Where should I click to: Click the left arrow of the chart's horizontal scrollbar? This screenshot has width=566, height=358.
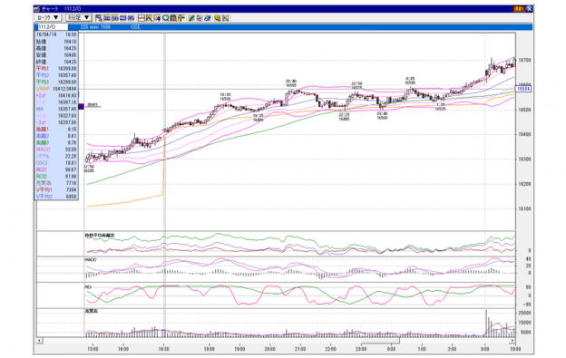(x=40, y=341)
